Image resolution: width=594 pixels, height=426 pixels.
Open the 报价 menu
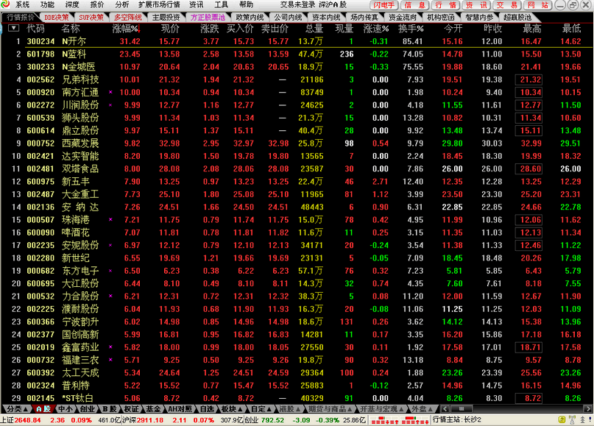coord(97,4)
